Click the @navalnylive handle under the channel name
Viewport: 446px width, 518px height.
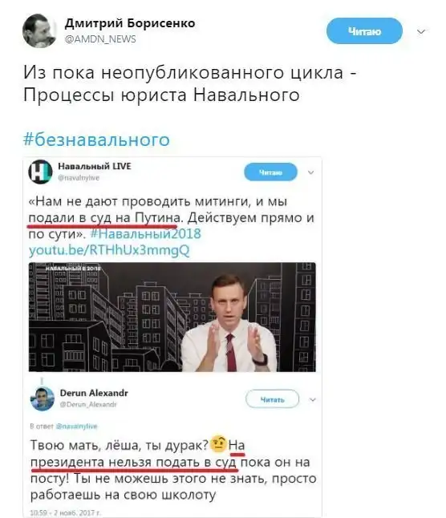point(79,178)
